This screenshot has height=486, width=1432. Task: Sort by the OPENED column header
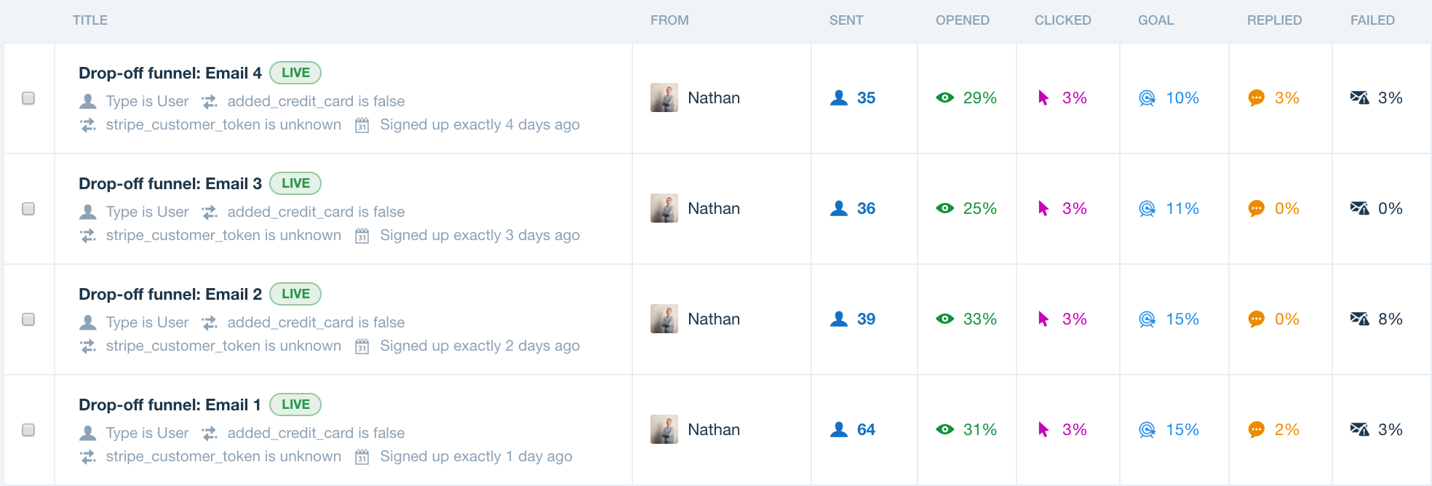pos(962,20)
